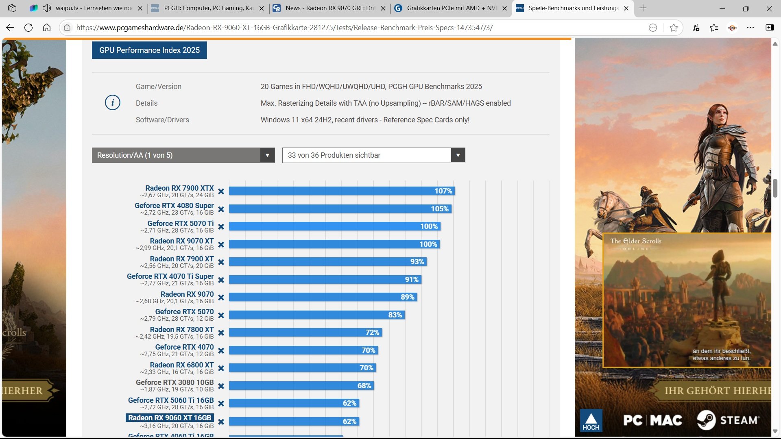Go to browser home page icon
Viewport: 781px width, 439px height.
pos(47,28)
